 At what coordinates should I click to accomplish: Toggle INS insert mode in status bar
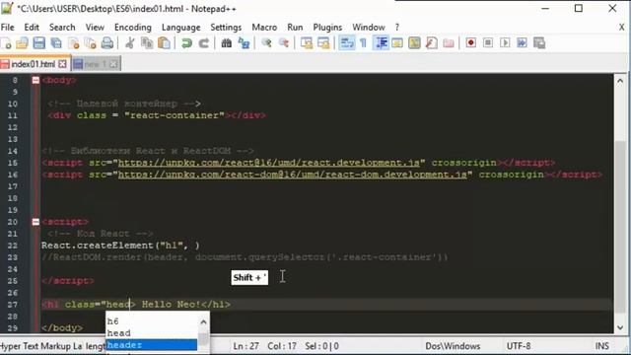coord(602,346)
